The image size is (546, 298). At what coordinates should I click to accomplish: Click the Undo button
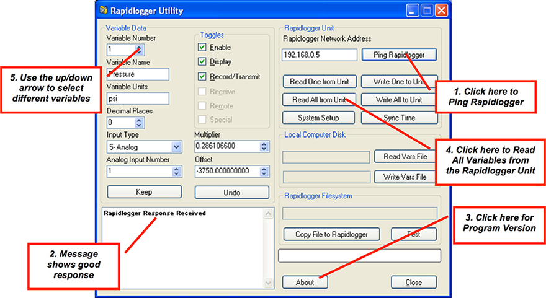pos(232,192)
